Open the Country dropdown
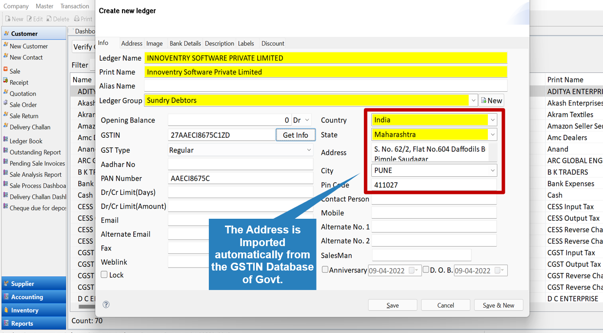 493,120
